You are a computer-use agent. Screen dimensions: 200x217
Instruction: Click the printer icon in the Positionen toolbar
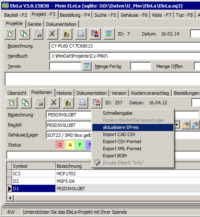tap(82, 103)
